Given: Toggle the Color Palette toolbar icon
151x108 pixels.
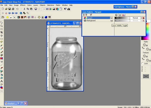Looking at the screenshot, I should (51, 9).
